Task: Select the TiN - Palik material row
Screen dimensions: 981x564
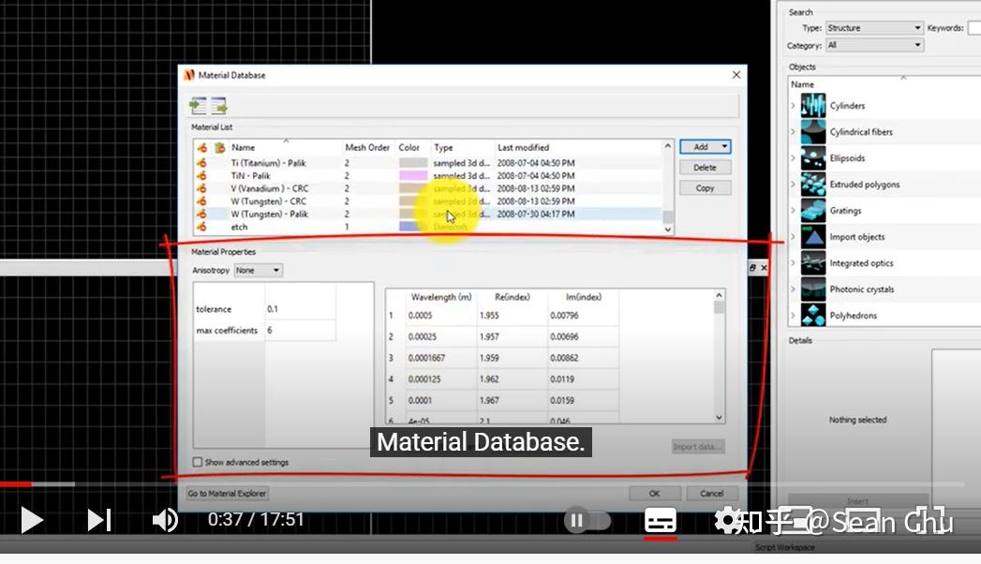Action: (x=427, y=176)
